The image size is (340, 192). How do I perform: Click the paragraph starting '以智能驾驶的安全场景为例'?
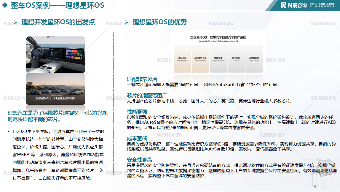231,123
